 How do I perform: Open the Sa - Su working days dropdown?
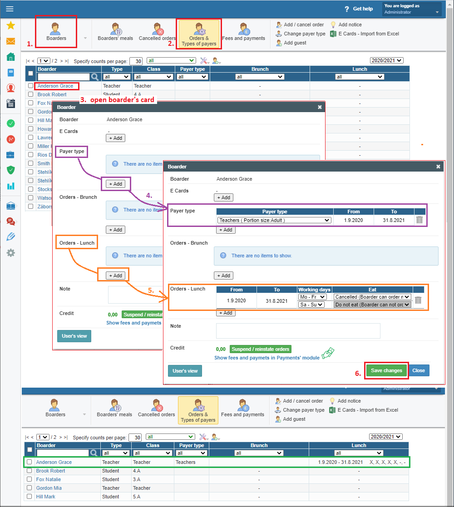(x=311, y=305)
